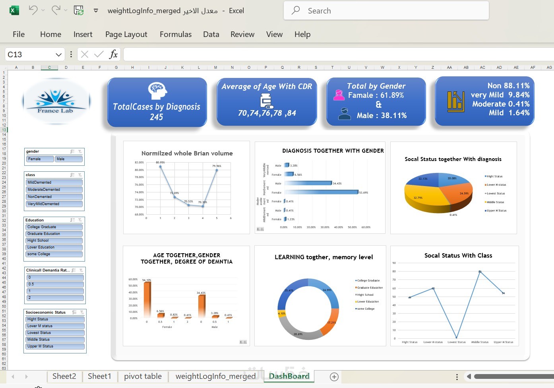Click the Search box in title bar
Screen dimensions: 554x388
386,11
